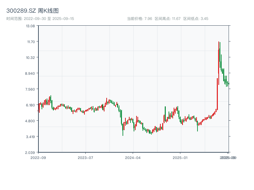
Task: Click the 300289.SZ 周K线图 chart title
Action: [x=32, y=11]
